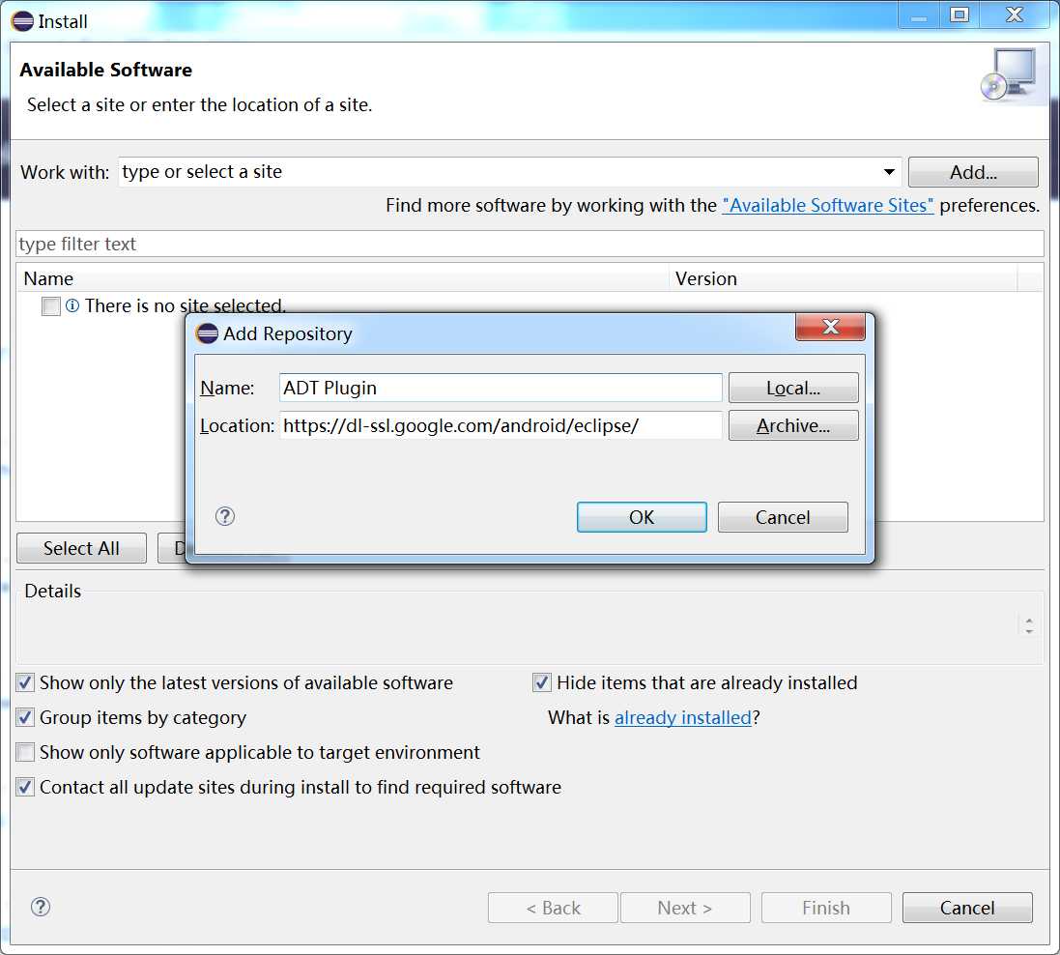The image size is (1060, 955).
Task: Click the info icon beside 'There is no site selected'
Action: tap(72, 305)
